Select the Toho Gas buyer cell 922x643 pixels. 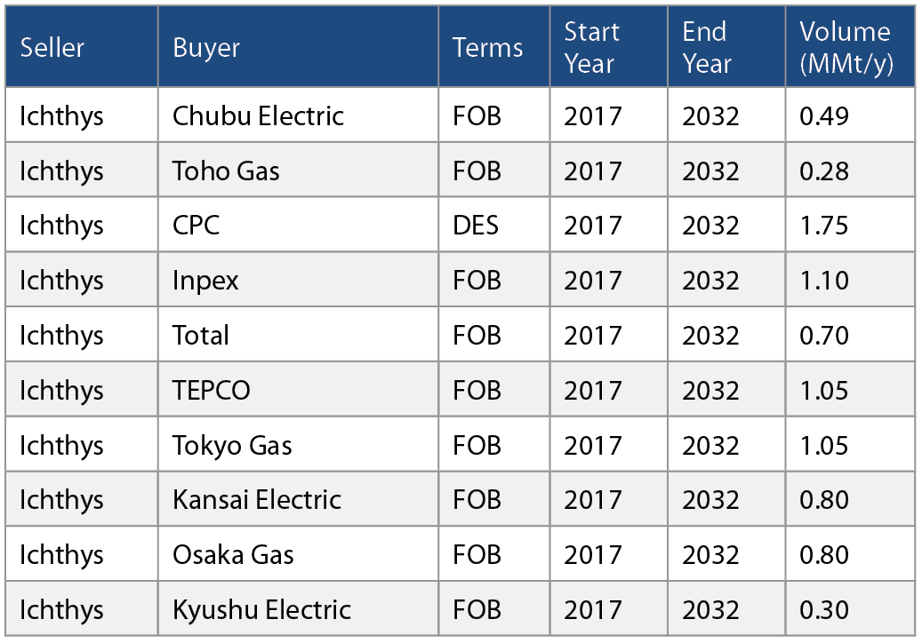click(x=298, y=171)
